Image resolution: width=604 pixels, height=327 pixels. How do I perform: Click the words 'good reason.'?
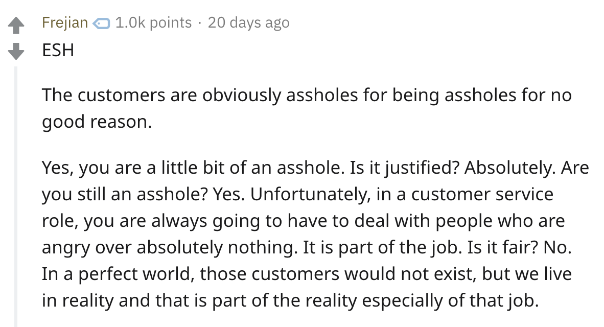click(97, 122)
